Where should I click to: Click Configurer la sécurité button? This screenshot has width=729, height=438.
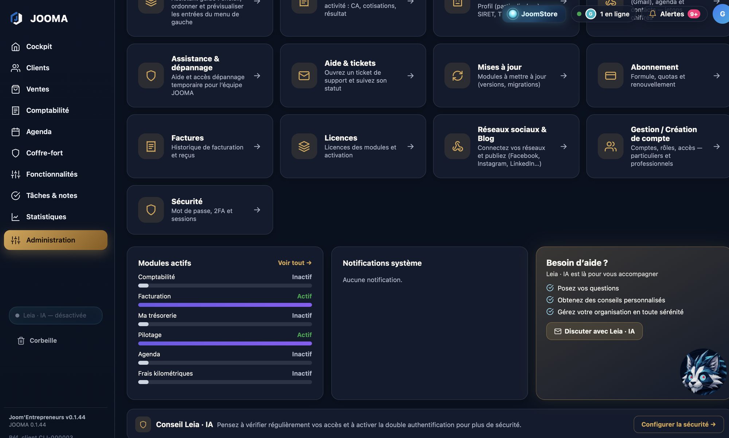point(678,425)
